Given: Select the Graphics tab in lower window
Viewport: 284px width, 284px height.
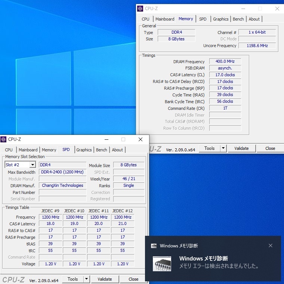Looking at the screenshot, I should pos(84,150).
